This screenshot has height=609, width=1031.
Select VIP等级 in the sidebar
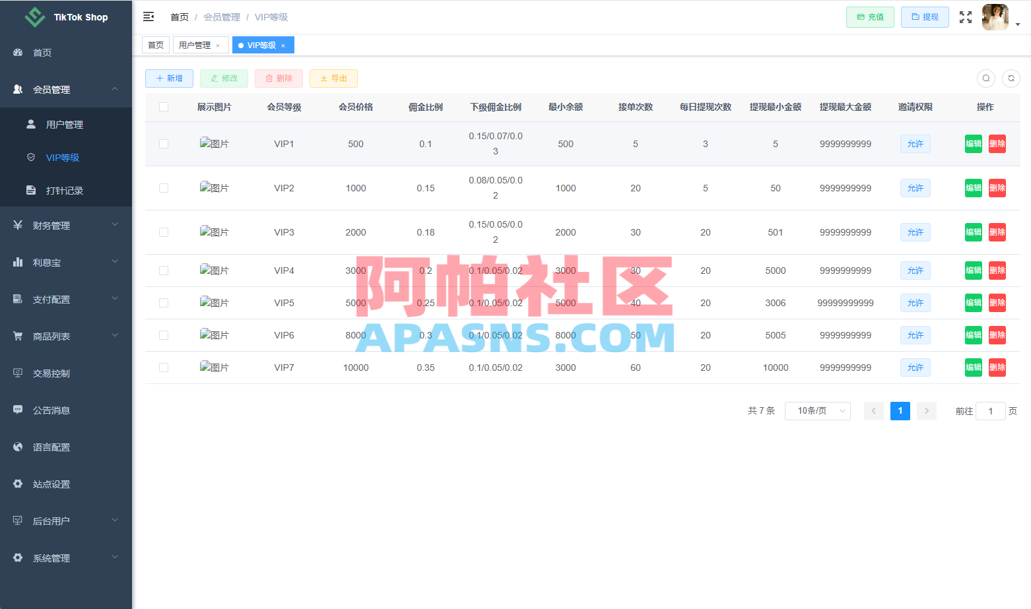66,158
